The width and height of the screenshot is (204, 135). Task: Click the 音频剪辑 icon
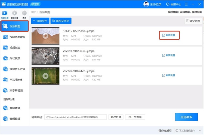pyautogui.click(x=5, y=119)
